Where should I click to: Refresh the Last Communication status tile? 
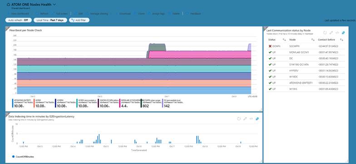(x=325, y=33)
